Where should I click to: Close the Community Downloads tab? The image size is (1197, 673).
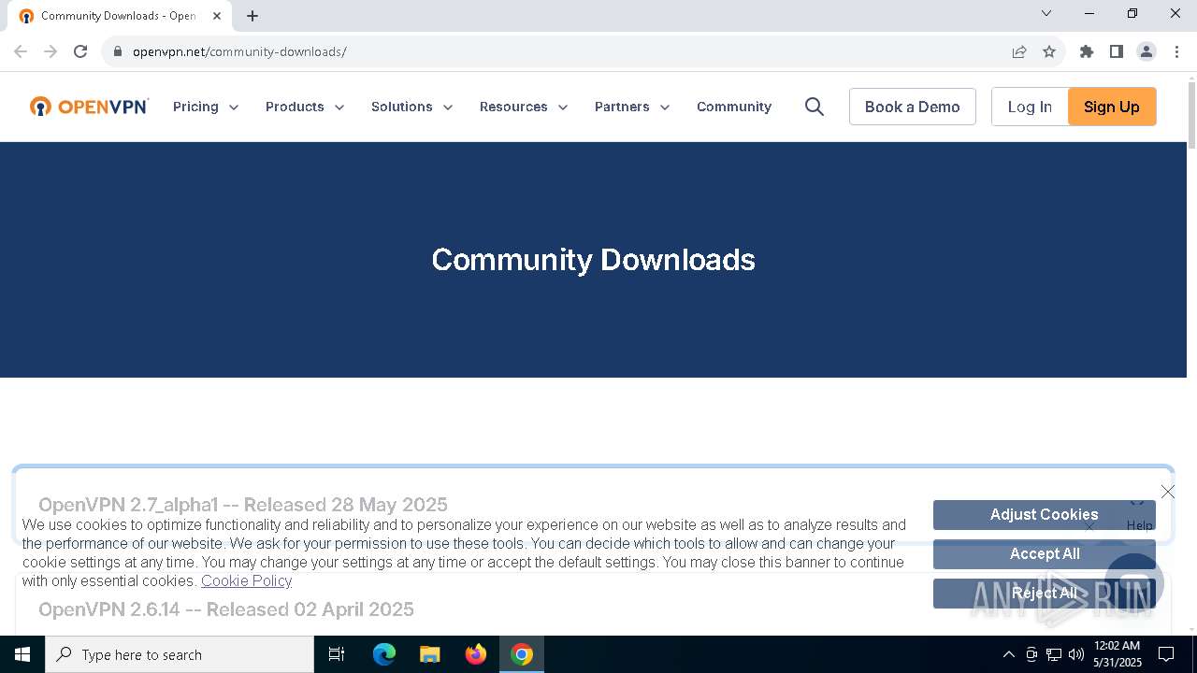coord(217,16)
